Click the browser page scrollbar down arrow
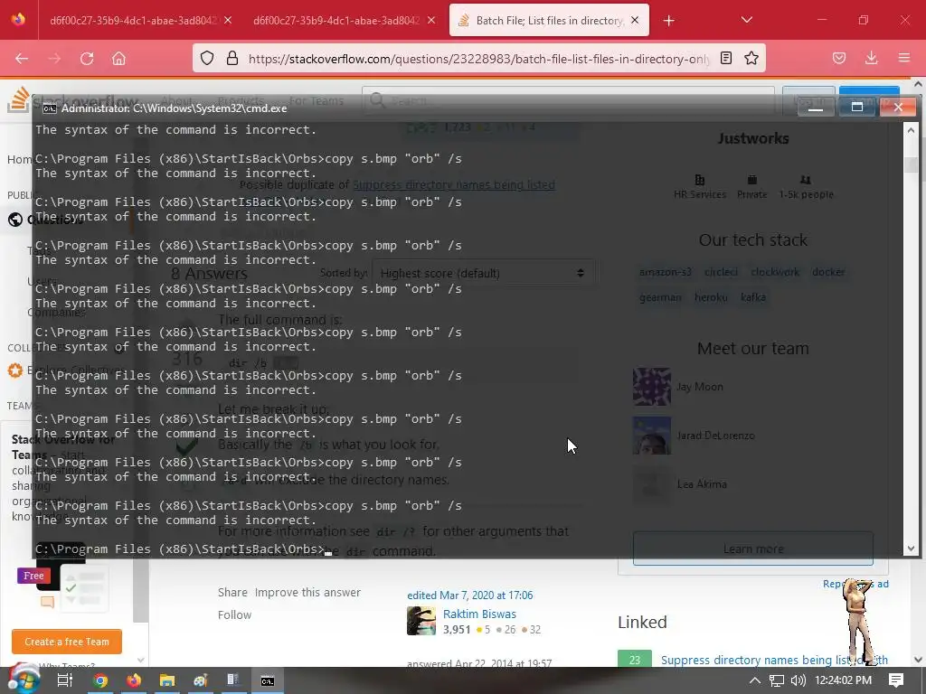926x694 pixels. click(x=919, y=660)
